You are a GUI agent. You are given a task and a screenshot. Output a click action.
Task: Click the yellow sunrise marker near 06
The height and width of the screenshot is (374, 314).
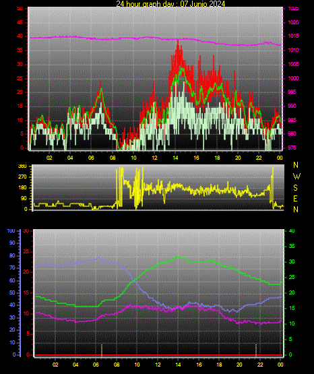[102, 350]
